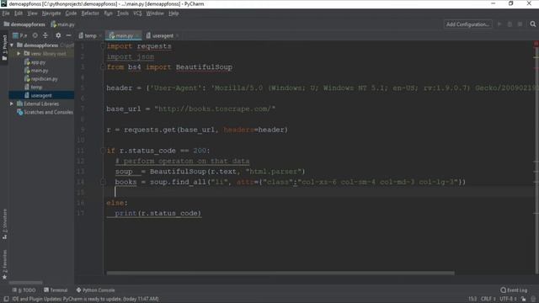Select temp file in project tree
The height and width of the screenshot is (303, 539).
click(34, 87)
